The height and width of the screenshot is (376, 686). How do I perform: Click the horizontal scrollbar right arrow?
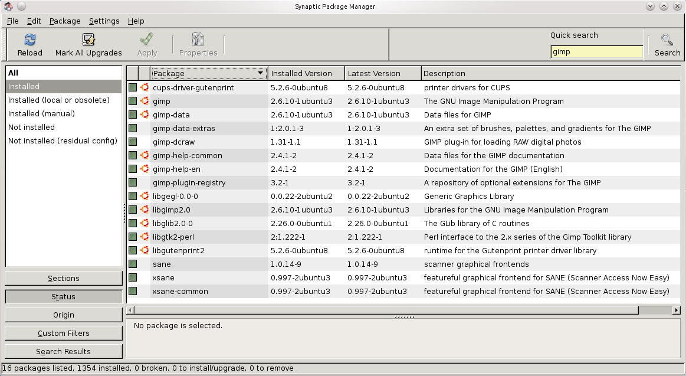click(676, 310)
